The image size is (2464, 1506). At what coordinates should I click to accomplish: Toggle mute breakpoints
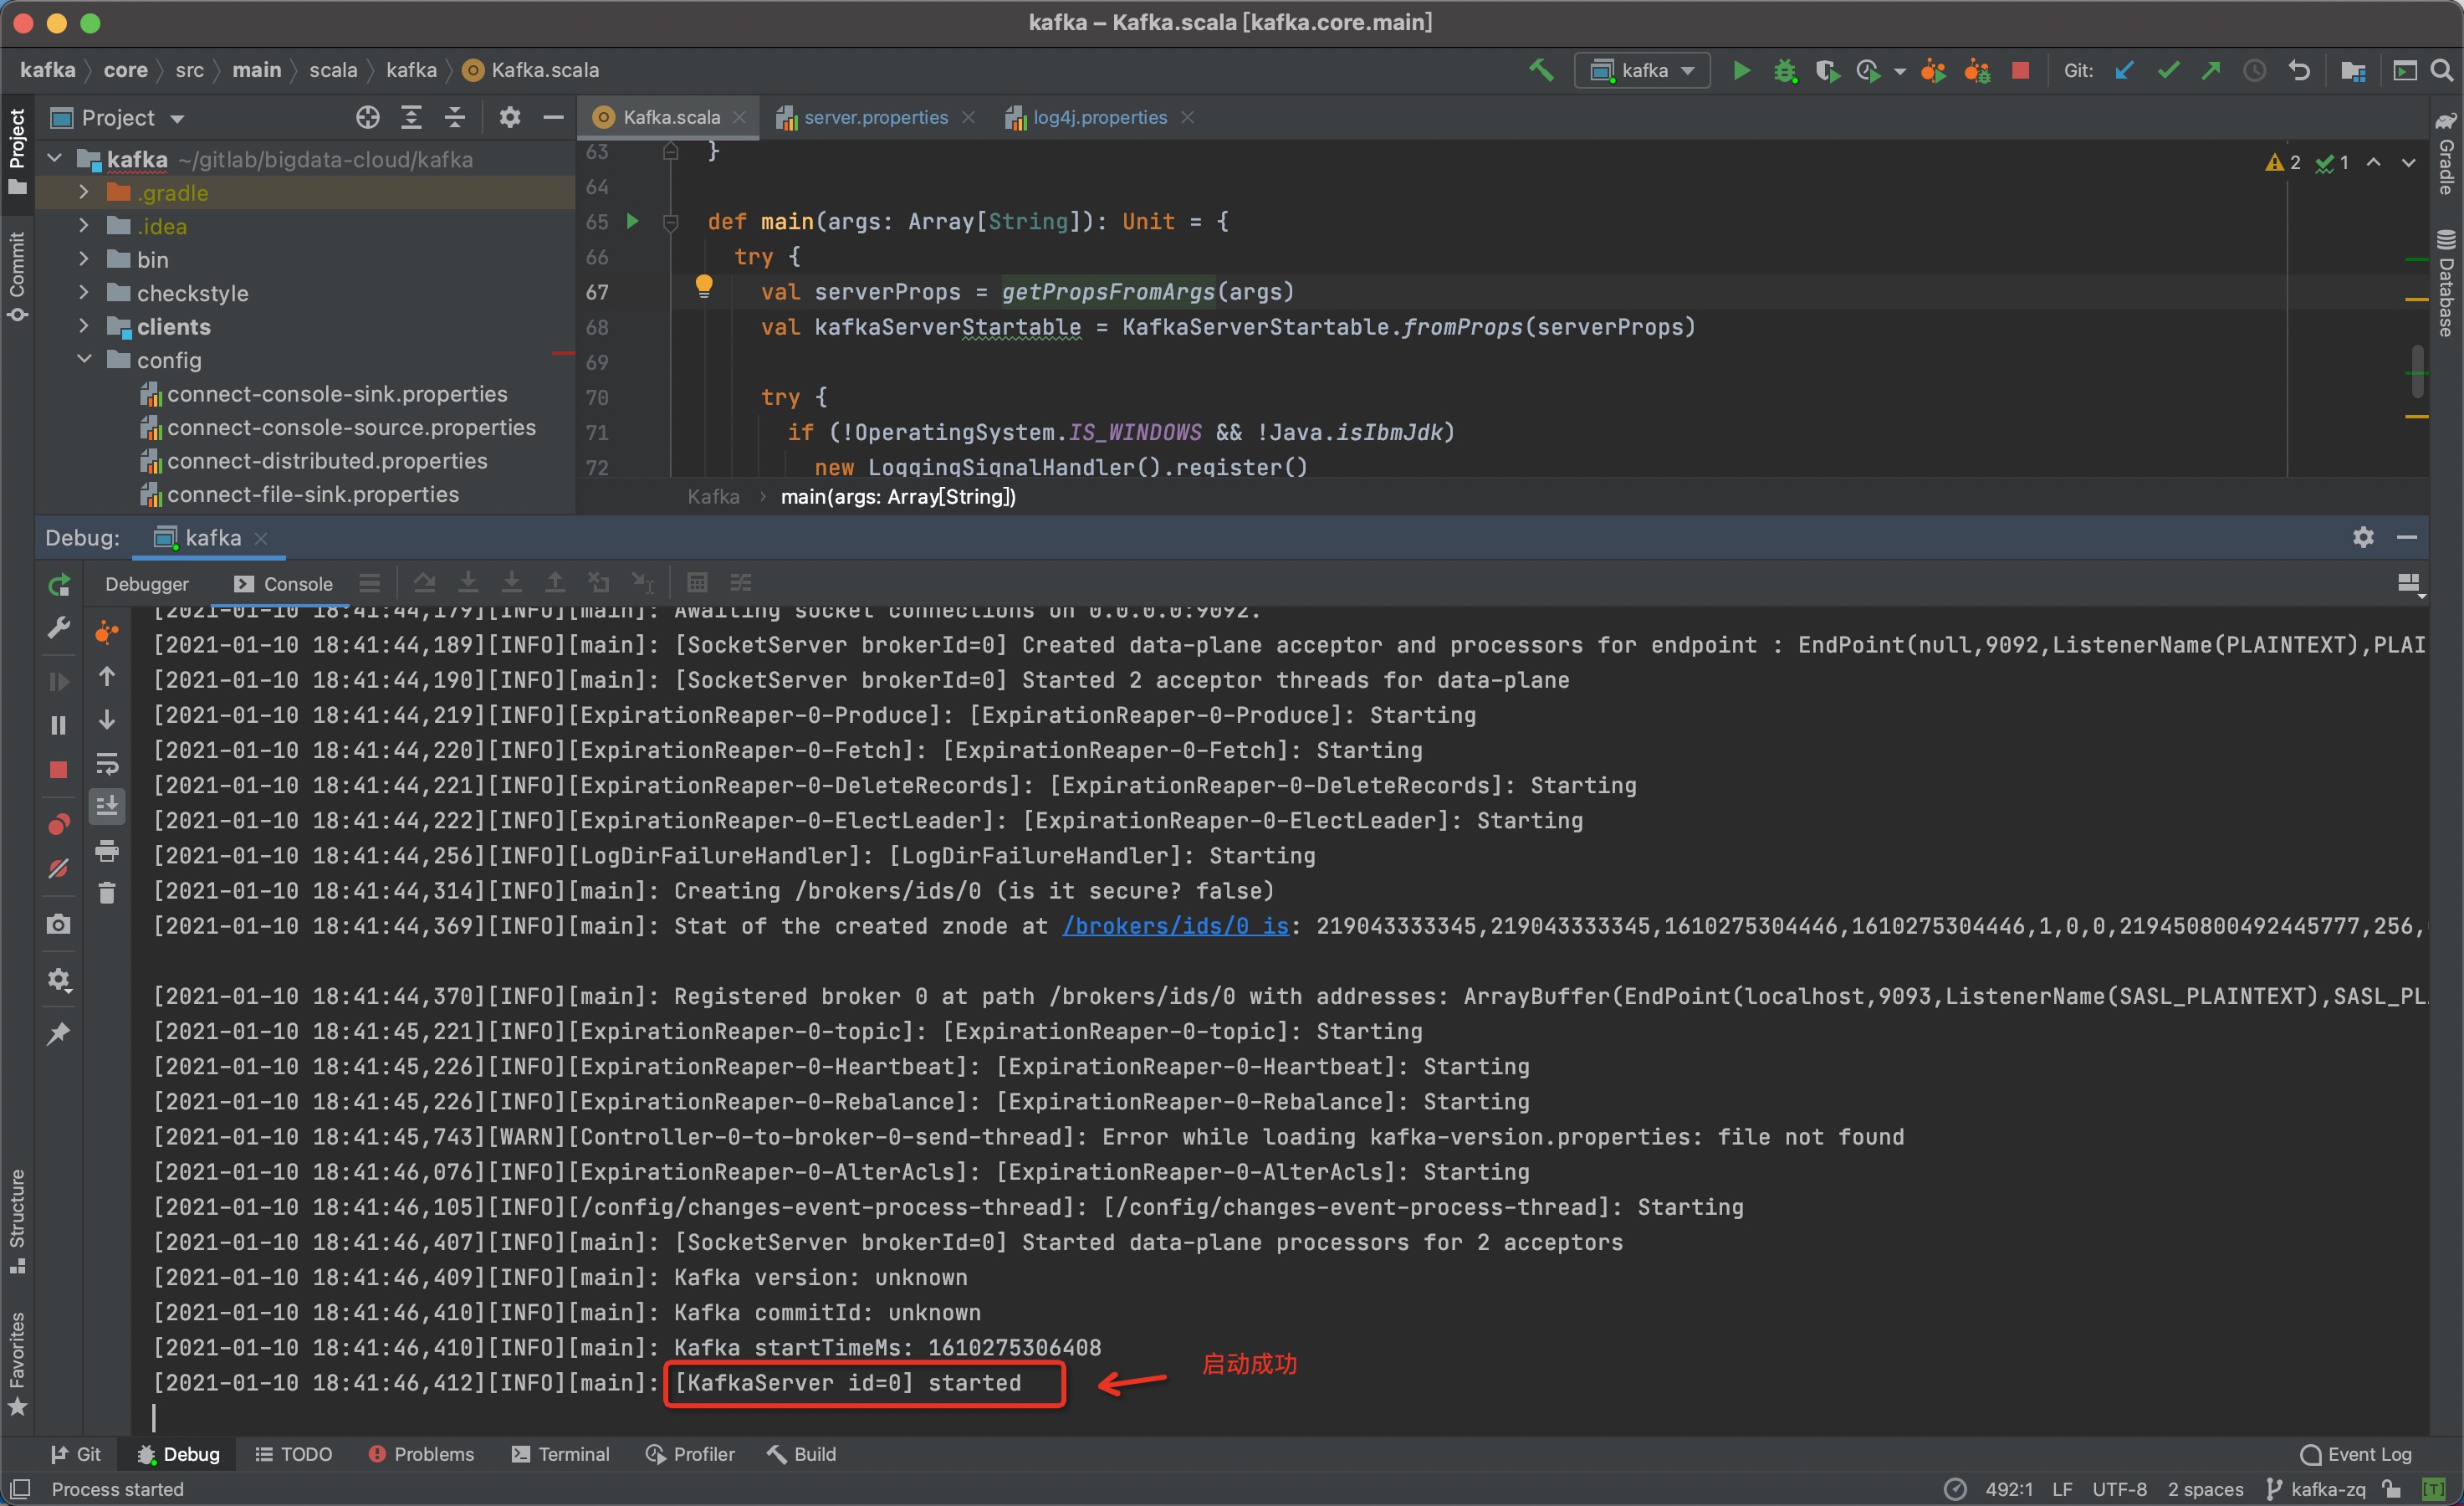click(59, 868)
